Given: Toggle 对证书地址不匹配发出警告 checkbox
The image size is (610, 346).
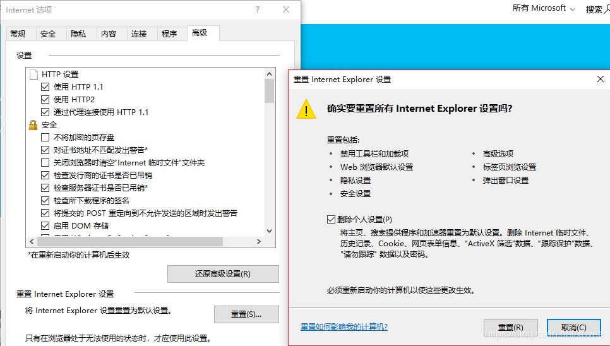Looking at the screenshot, I should (x=45, y=150).
